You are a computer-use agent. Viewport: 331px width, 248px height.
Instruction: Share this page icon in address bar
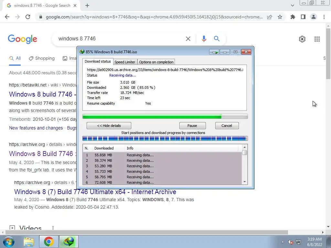[x=270, y=17]
